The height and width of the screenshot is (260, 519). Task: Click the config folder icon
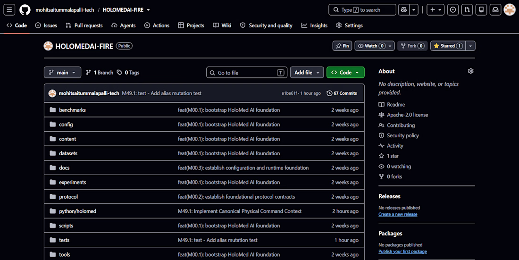[x=53, y=124]
